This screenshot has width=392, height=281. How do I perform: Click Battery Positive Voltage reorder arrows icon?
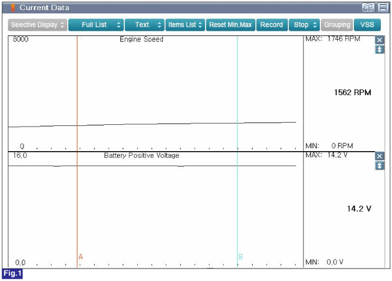click(x=380, y=166)
